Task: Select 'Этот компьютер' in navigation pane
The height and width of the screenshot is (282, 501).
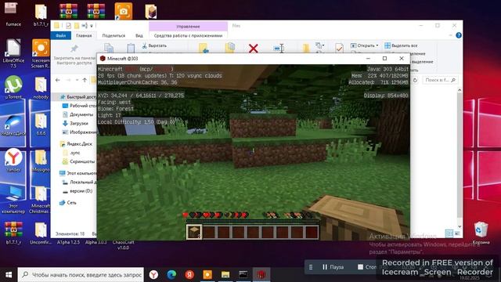Action: coord(77,173)
